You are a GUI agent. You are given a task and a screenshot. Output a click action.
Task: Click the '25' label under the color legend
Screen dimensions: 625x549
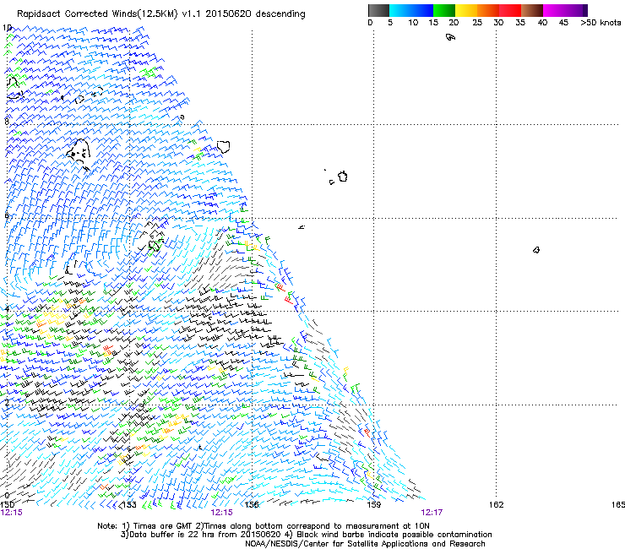coord(477,23)
